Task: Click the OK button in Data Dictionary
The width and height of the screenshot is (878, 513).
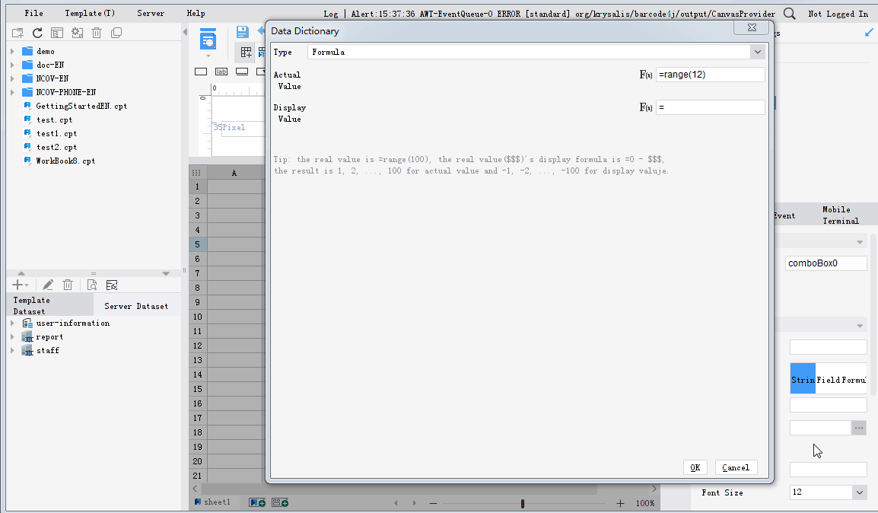Action: [694, 467]
